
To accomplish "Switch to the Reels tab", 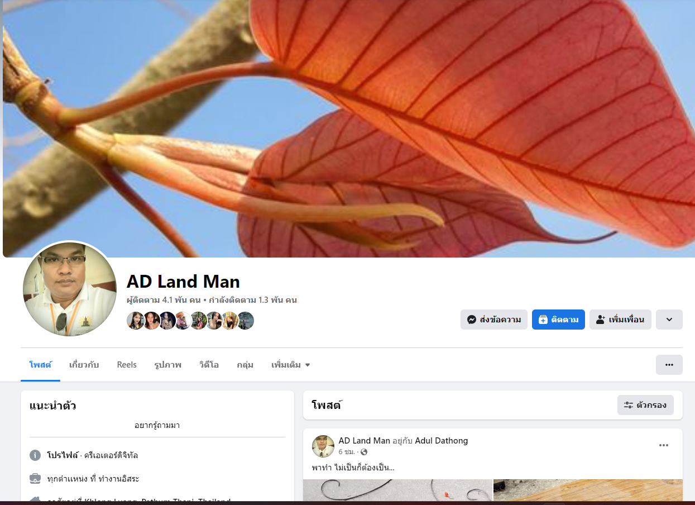I will (x=127, y=365).
